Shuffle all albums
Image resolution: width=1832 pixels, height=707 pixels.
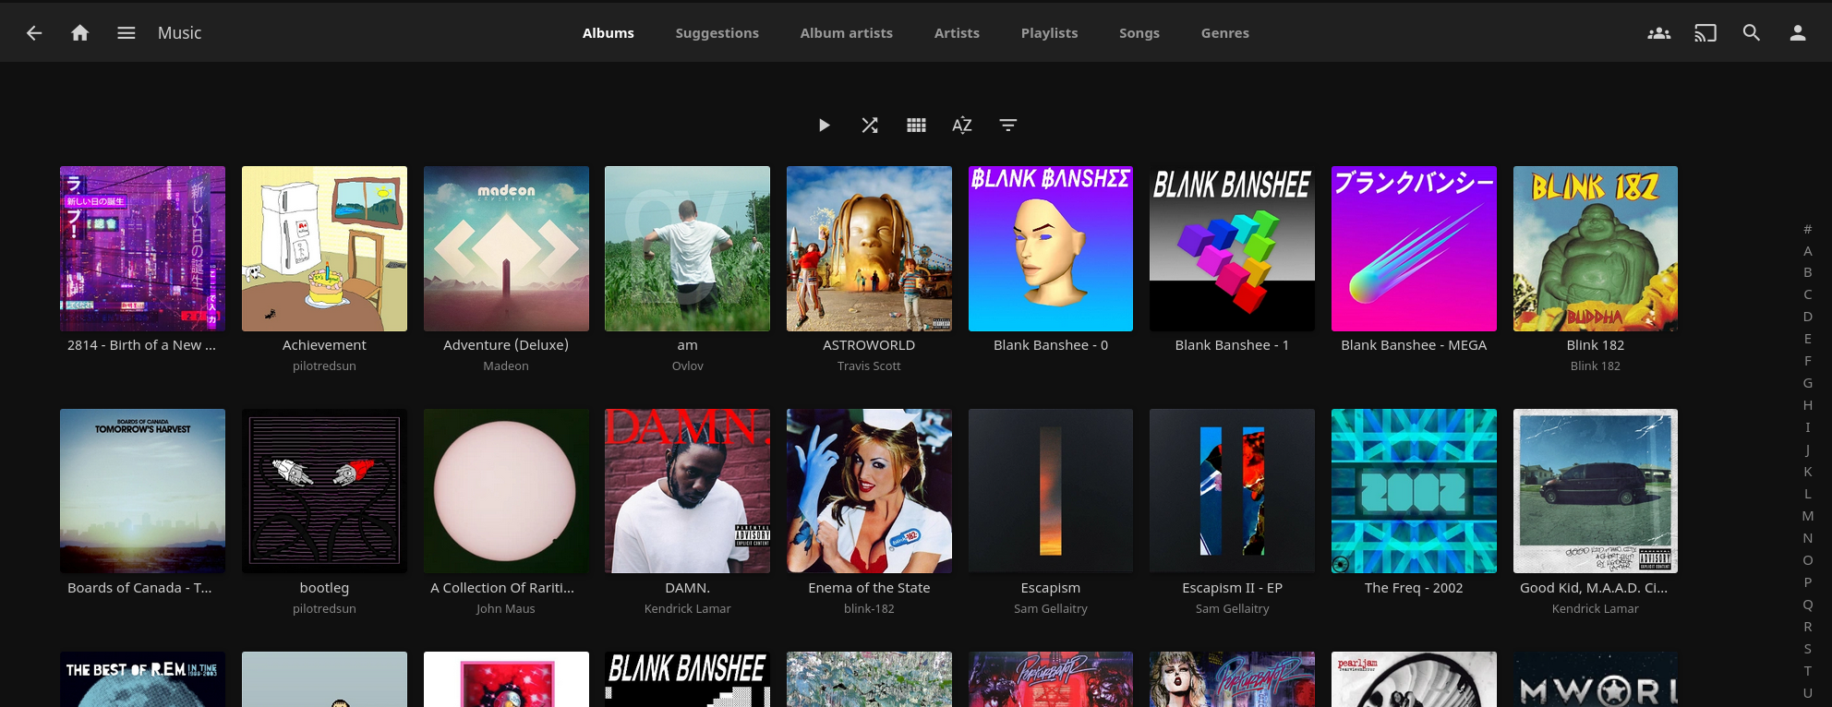tap(870, 125)
